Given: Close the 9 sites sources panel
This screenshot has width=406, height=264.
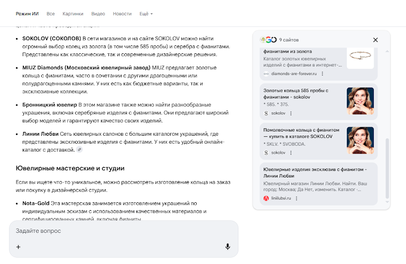Looking at the screenshot, I should tap(375, 40).
